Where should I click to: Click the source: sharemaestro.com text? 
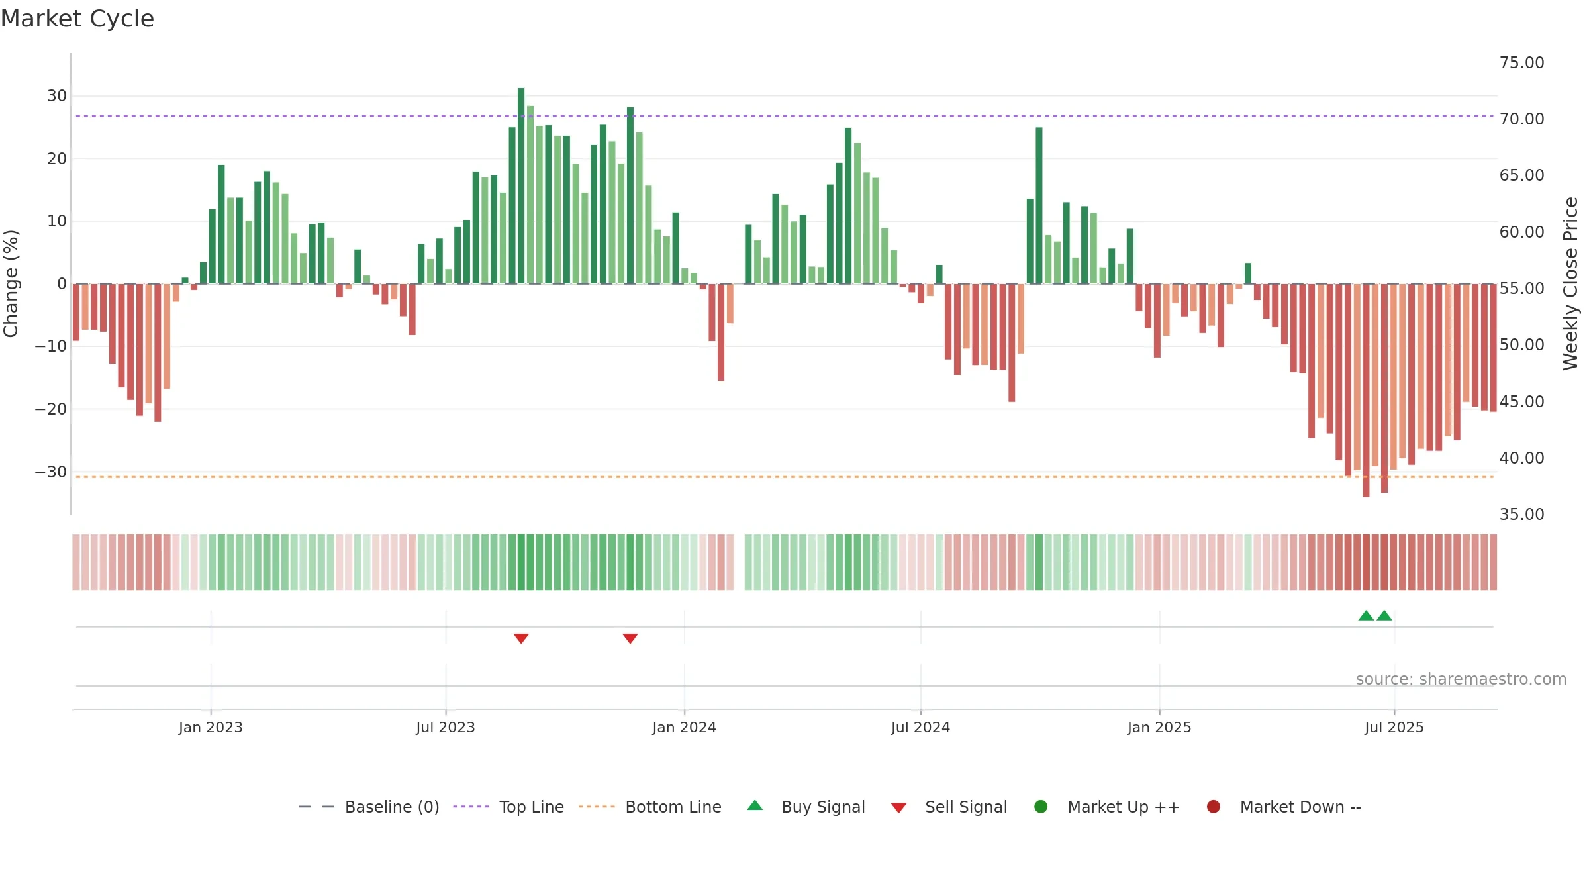pos(1461,679)
